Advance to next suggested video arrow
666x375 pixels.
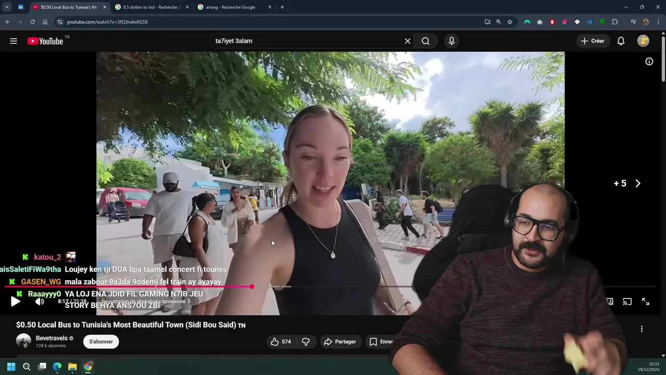(x=638, y=183)
